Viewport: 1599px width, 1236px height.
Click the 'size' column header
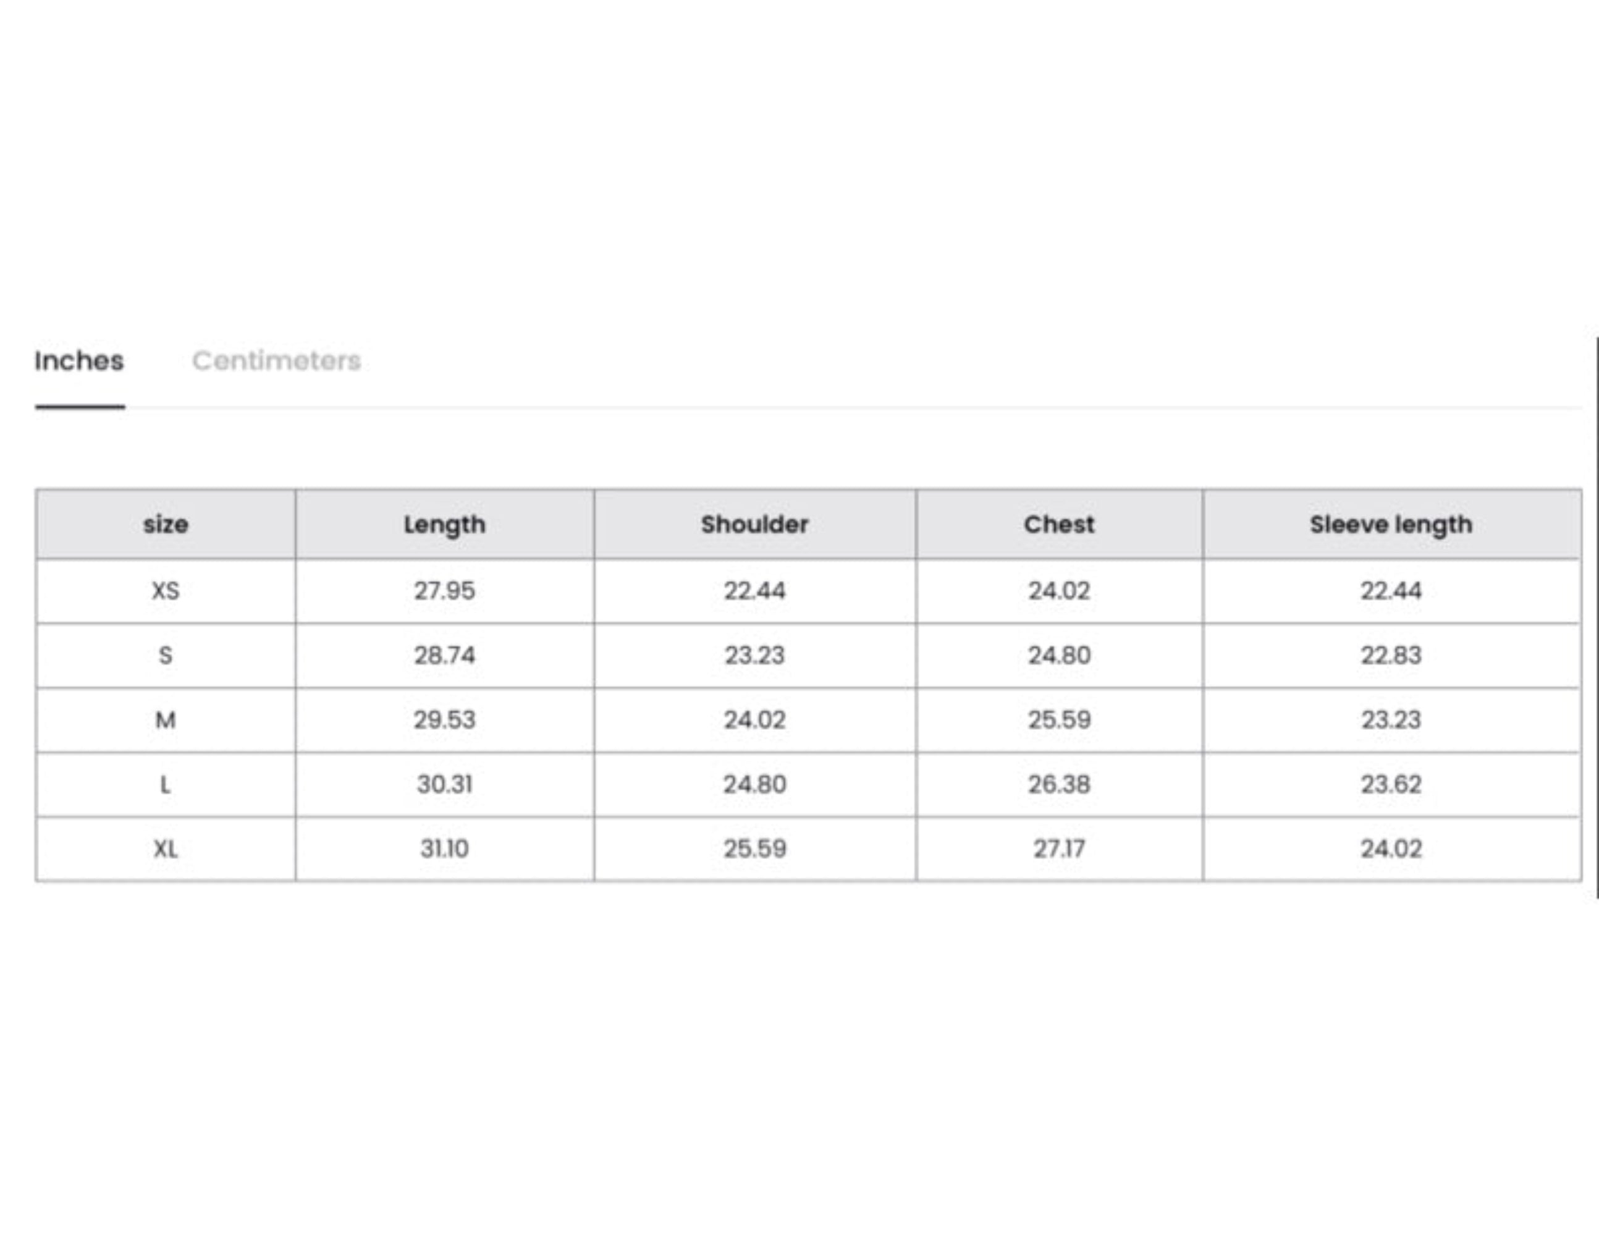point(166,524)
